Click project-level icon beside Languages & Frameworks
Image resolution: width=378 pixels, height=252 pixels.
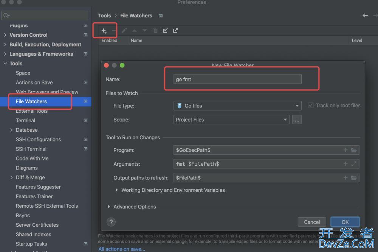coord(85,54)
